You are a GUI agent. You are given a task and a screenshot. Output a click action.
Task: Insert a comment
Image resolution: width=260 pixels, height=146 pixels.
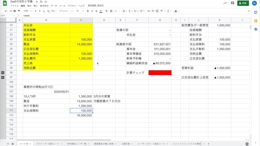pyautogui.click(x=153, y=11)
